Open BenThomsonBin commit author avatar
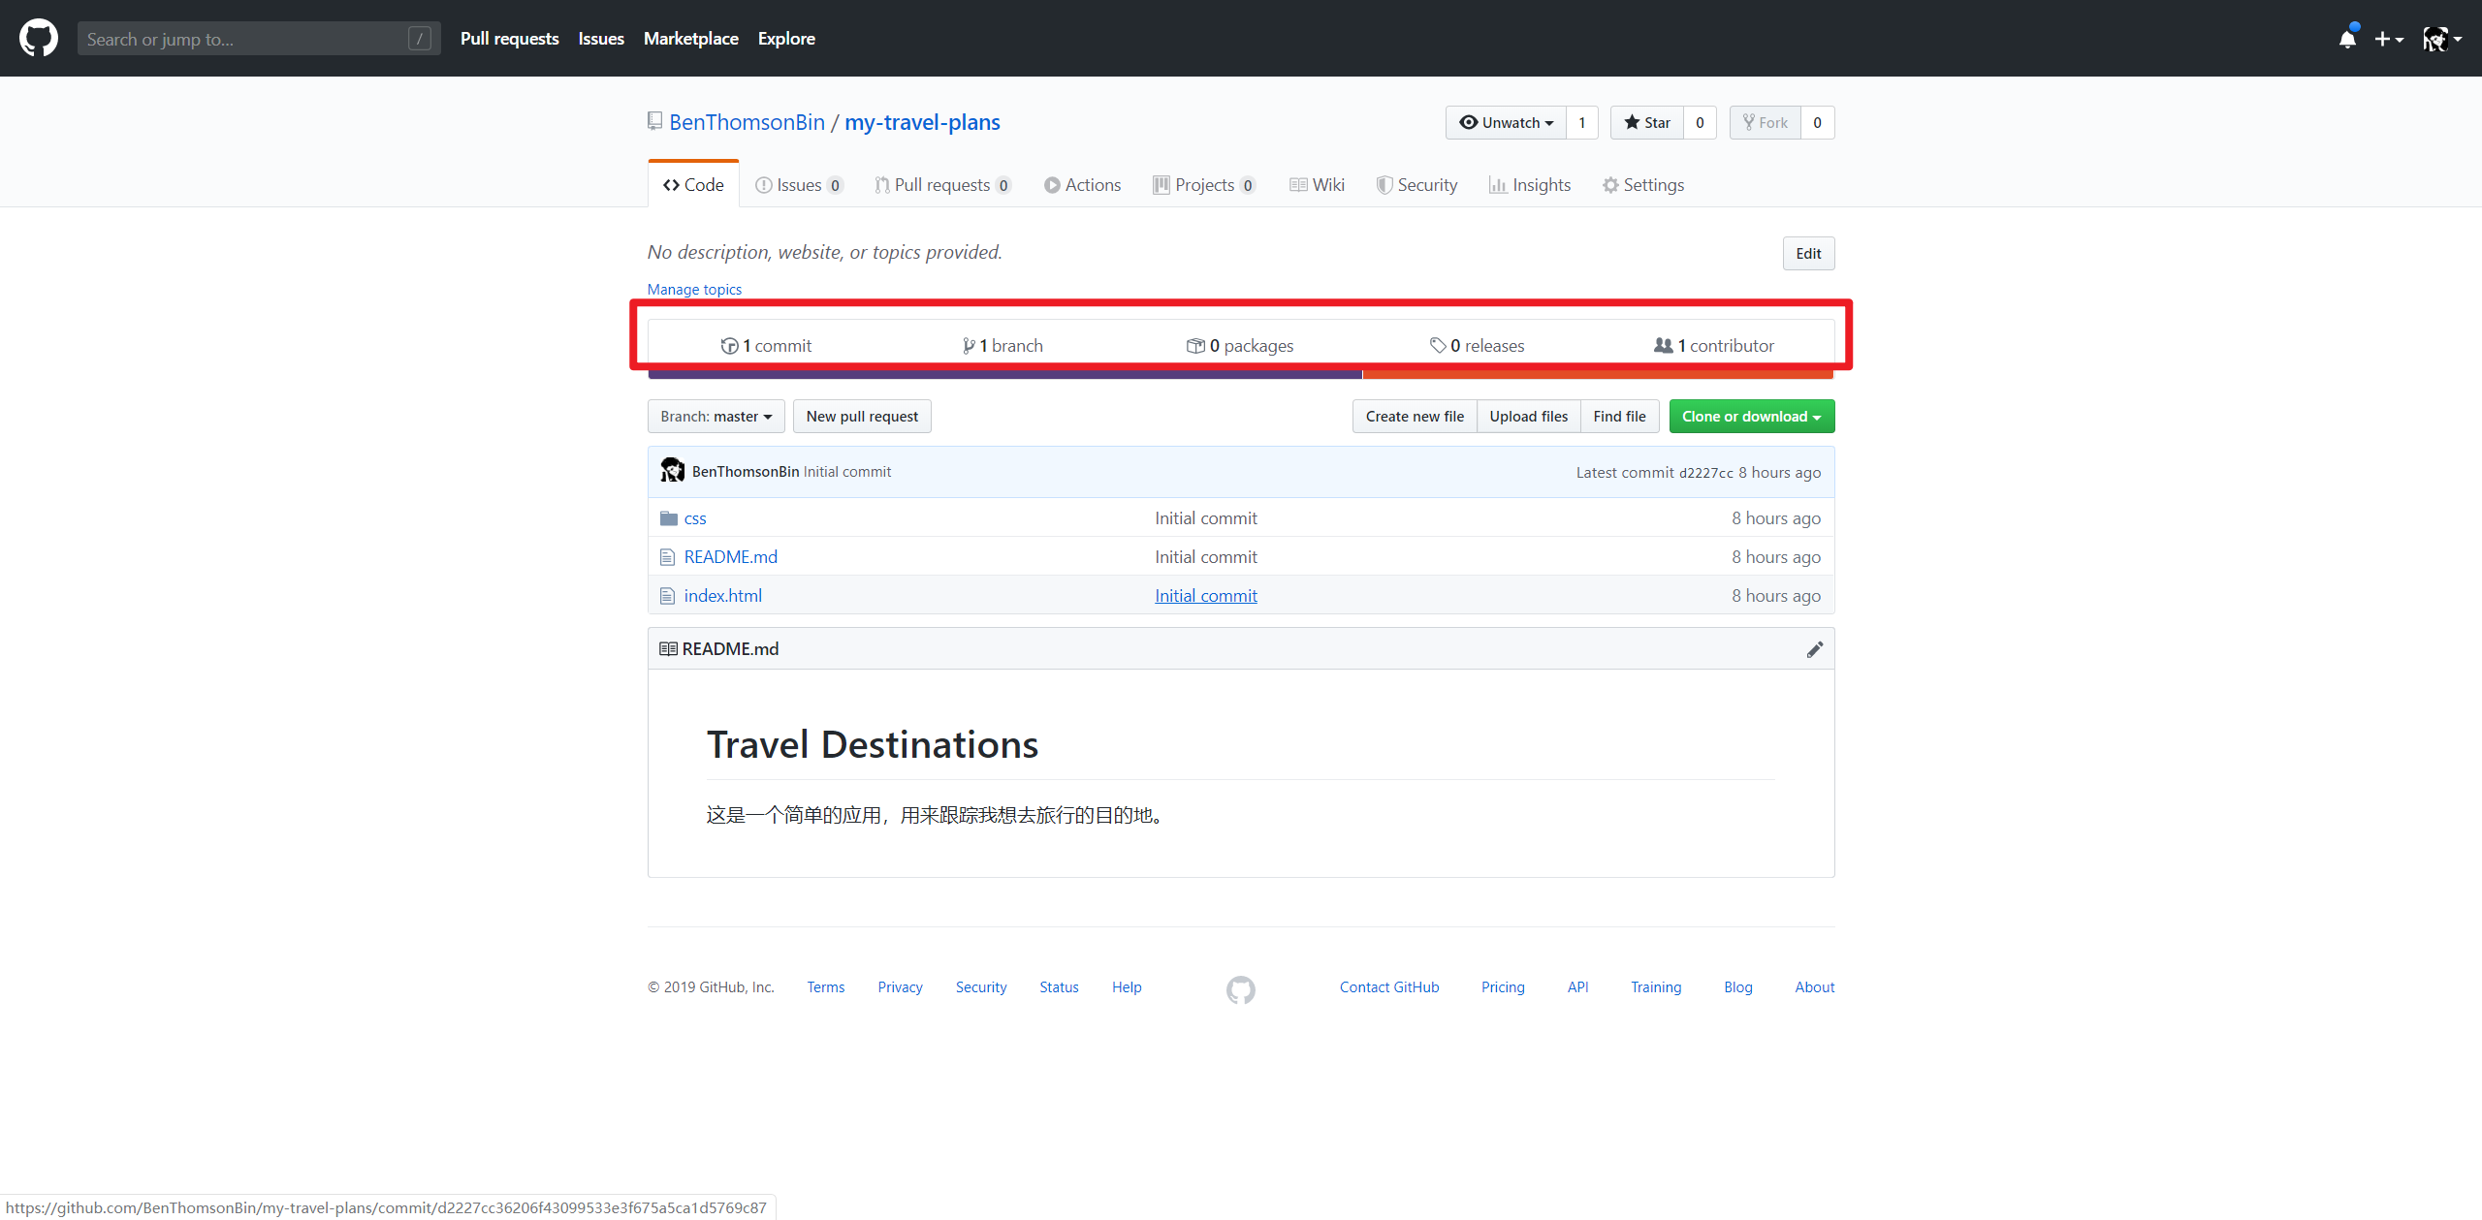 [672, 471]
